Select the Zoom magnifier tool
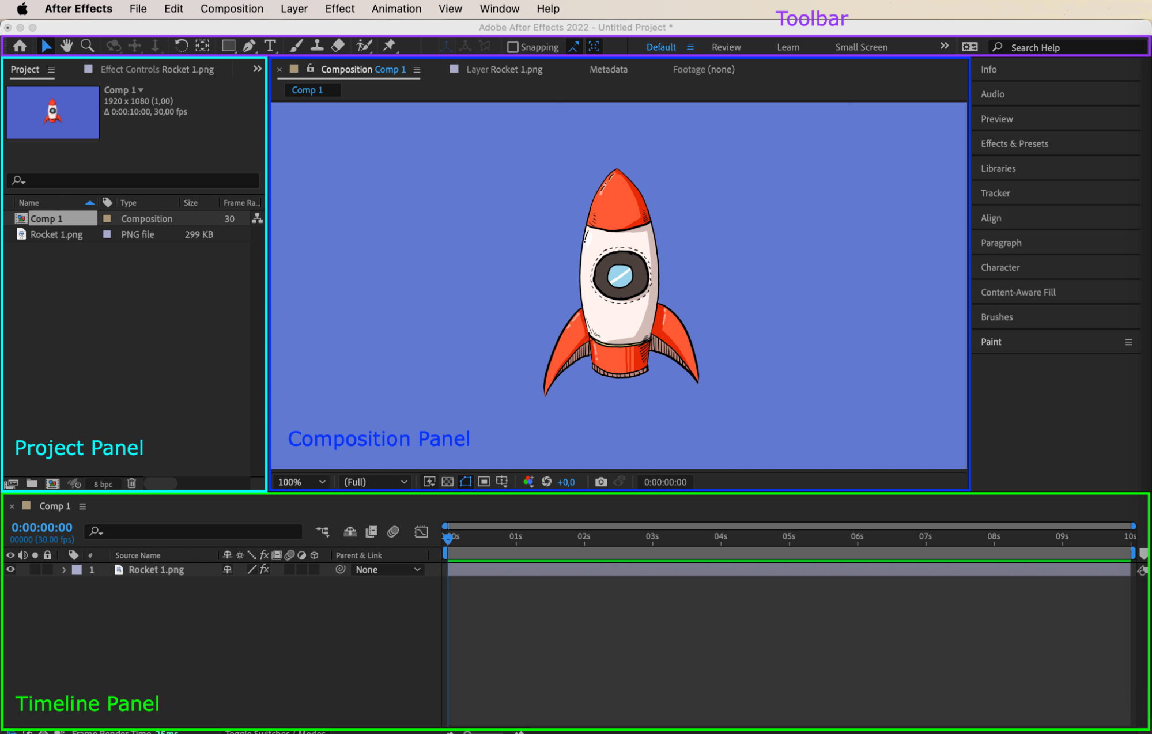The width and height of the screenshot is (1152, 734). coord(87,46)
